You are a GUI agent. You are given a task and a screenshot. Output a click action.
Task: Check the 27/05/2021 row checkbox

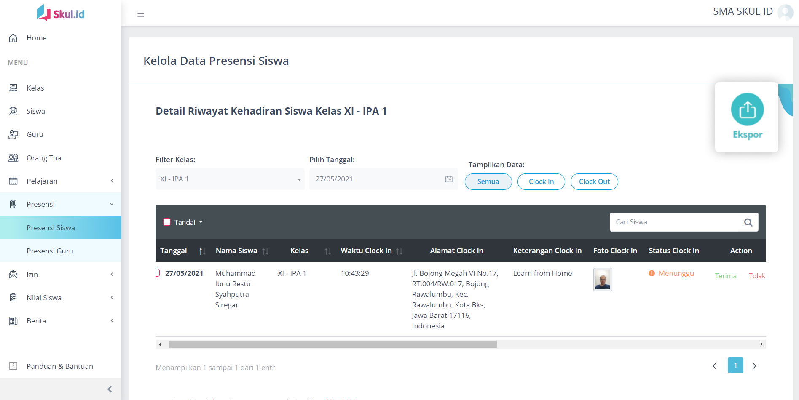pos(157,273)
